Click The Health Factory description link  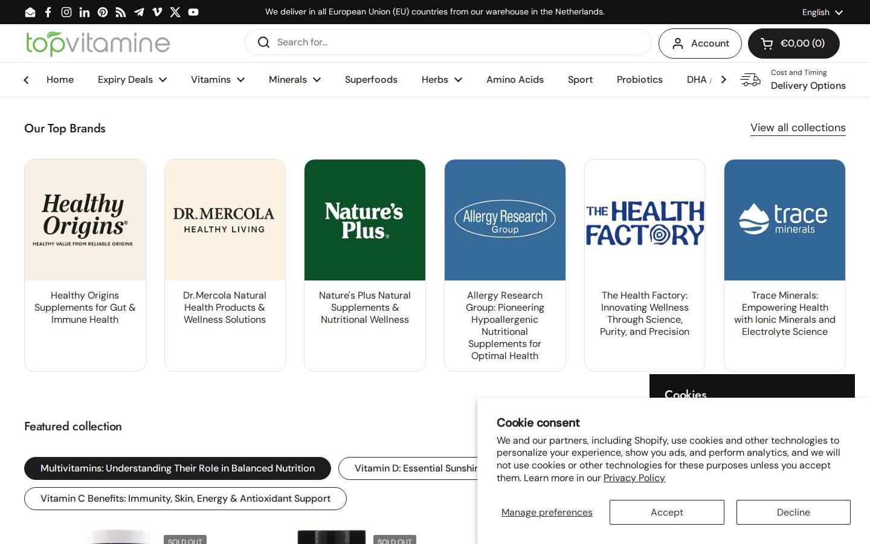[x=645, y=314]
